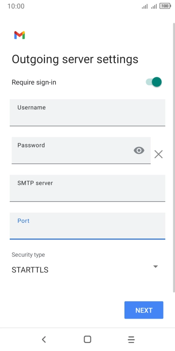Tap the Android back navigation icon
The image size is (175, 351).
pyautogui.click(x=44, y=339)
